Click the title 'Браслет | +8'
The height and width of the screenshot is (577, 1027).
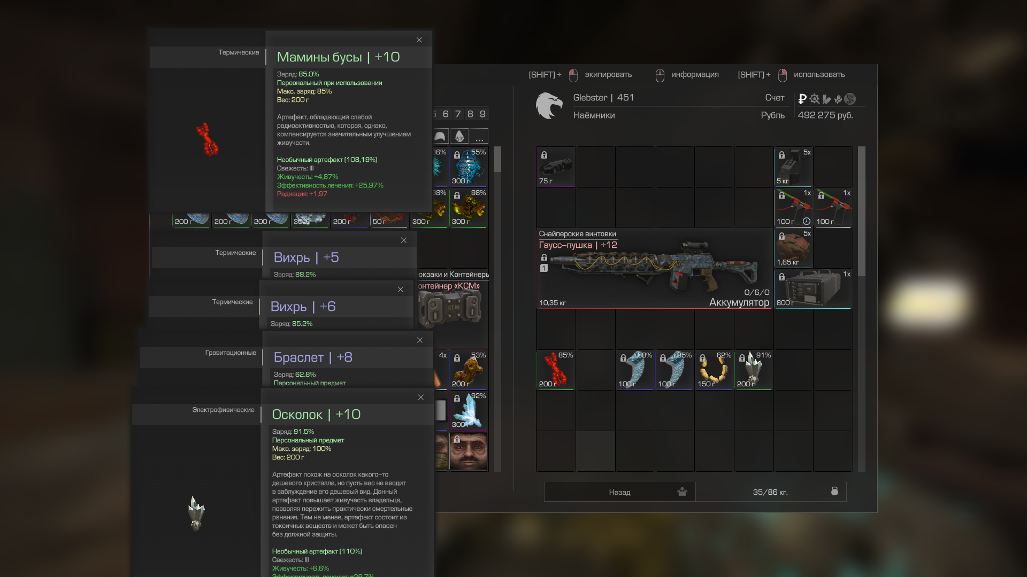(x=313, y=357)
